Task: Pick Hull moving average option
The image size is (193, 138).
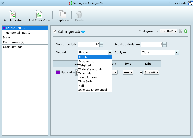Action: 95,86
